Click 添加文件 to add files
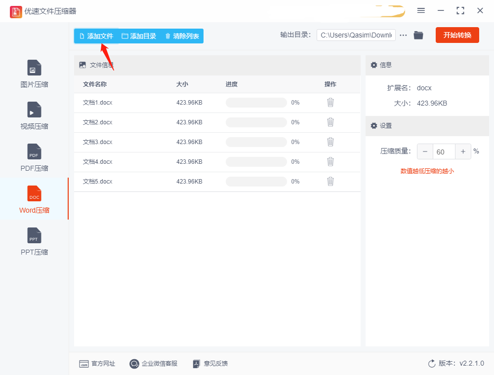This screenshot has height=375, width=494. [x=96, y=36]
